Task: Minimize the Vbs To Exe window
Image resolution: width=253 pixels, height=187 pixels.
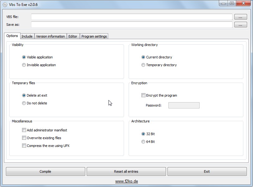Action: 223,3
